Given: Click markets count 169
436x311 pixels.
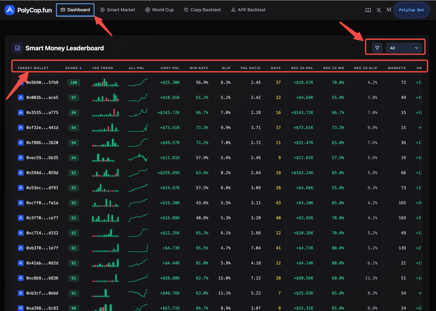Looking at the screenshot, I should (402, 218).
